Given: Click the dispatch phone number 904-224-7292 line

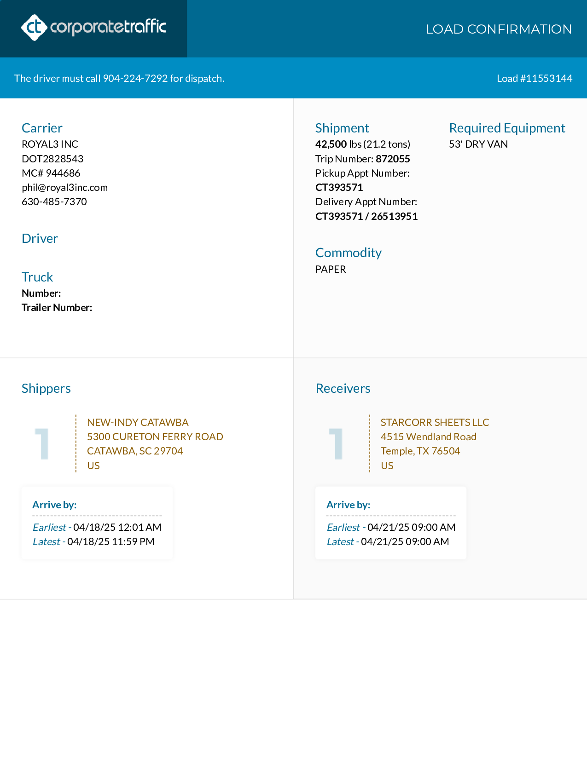Looking at the screenshot, I should coord(119,78).
